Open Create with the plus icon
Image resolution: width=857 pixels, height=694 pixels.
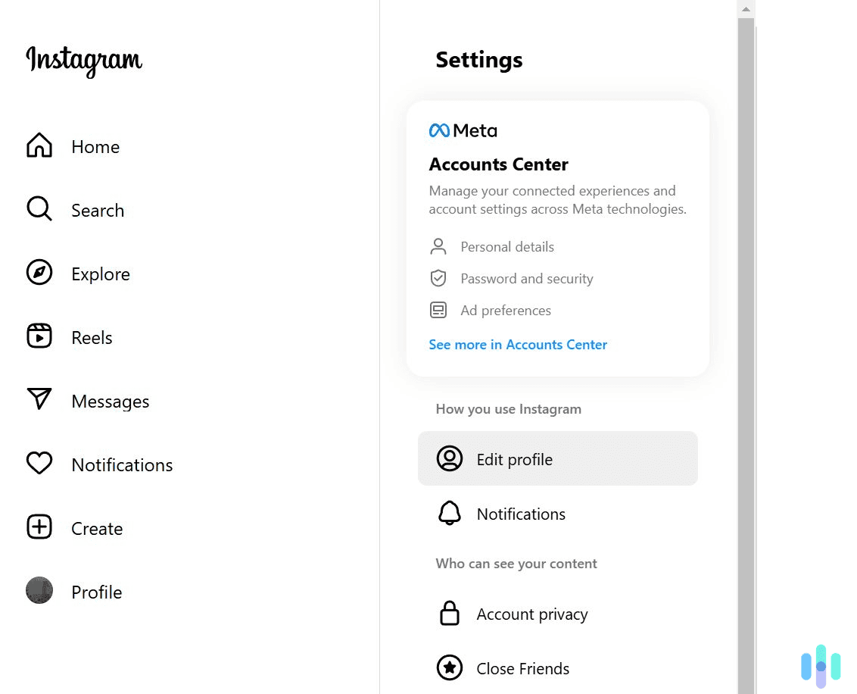pos(39,527)
